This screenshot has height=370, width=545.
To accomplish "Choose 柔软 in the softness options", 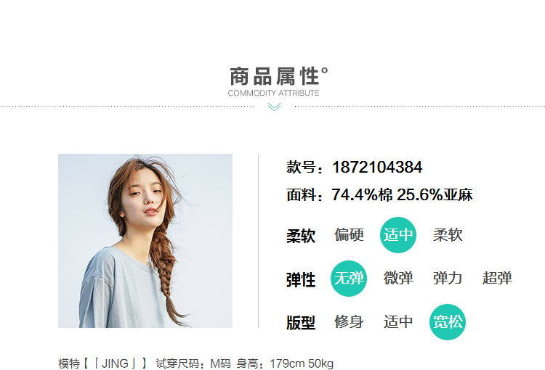I will (x=448, y=235).
